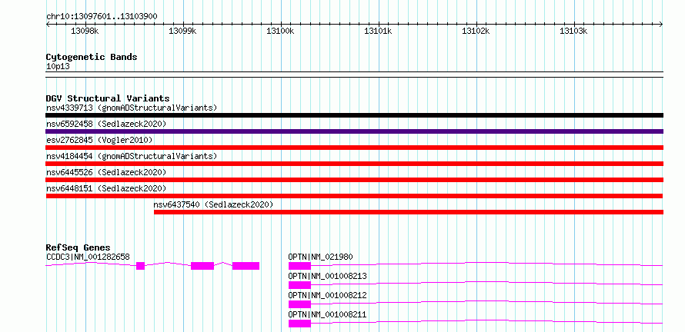Click the nsv4339713 black structural variant bar
685x332 pixels.
point(354,115)
